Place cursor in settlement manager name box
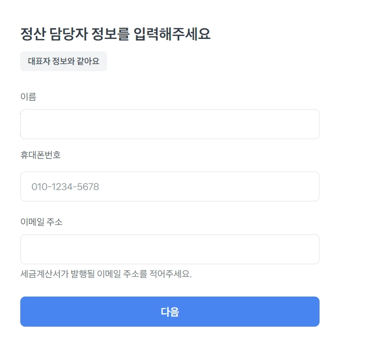This screenshot has height=349, width=371. point(170,124)
